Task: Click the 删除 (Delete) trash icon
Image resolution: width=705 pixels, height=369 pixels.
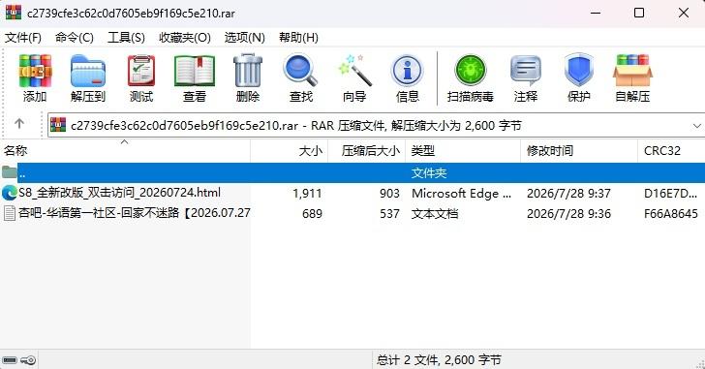Action: click(x=248, y=71)
